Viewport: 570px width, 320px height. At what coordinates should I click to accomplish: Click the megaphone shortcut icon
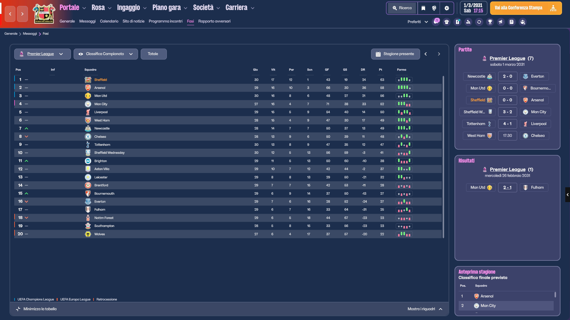point(501,22)
